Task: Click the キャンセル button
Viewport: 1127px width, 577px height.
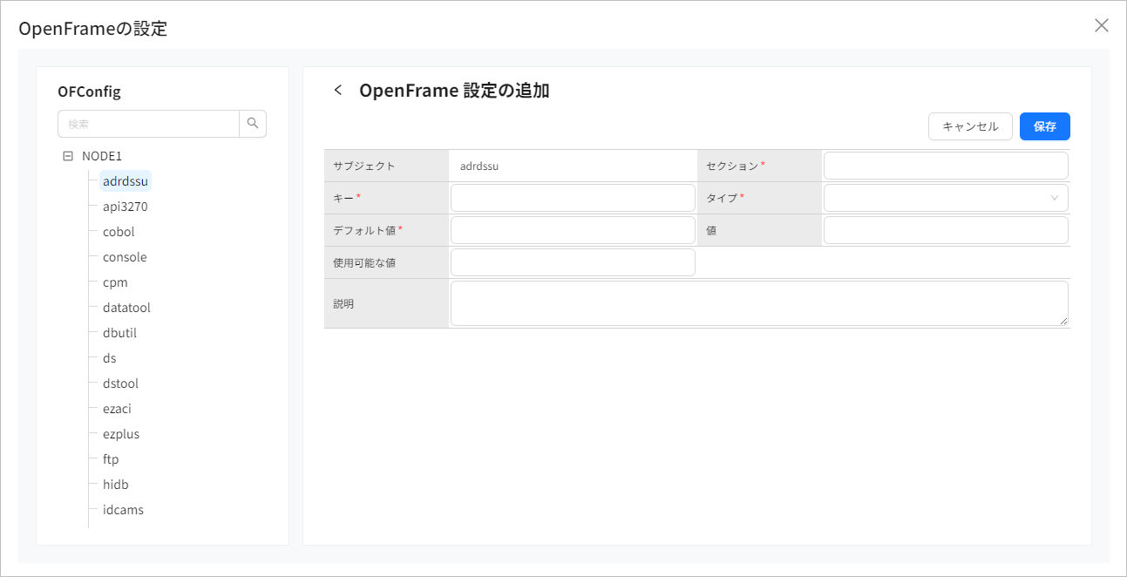Action: point(970,126)
